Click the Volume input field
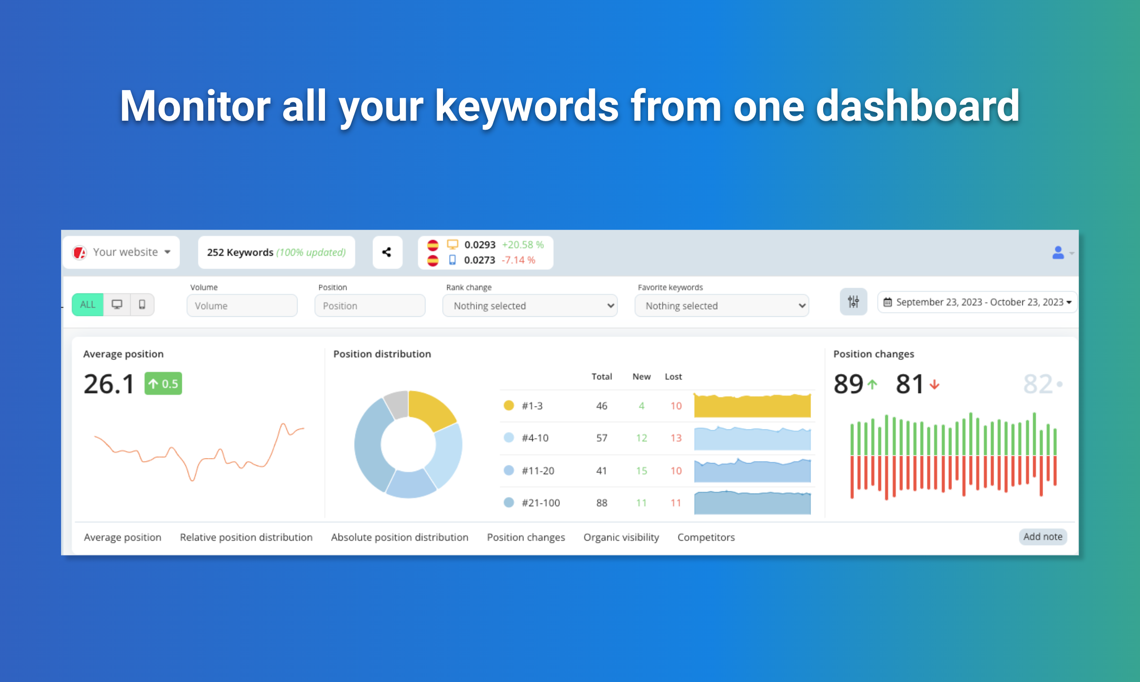The width and height of the screenshot is (1140, 682). click(241, 306)
